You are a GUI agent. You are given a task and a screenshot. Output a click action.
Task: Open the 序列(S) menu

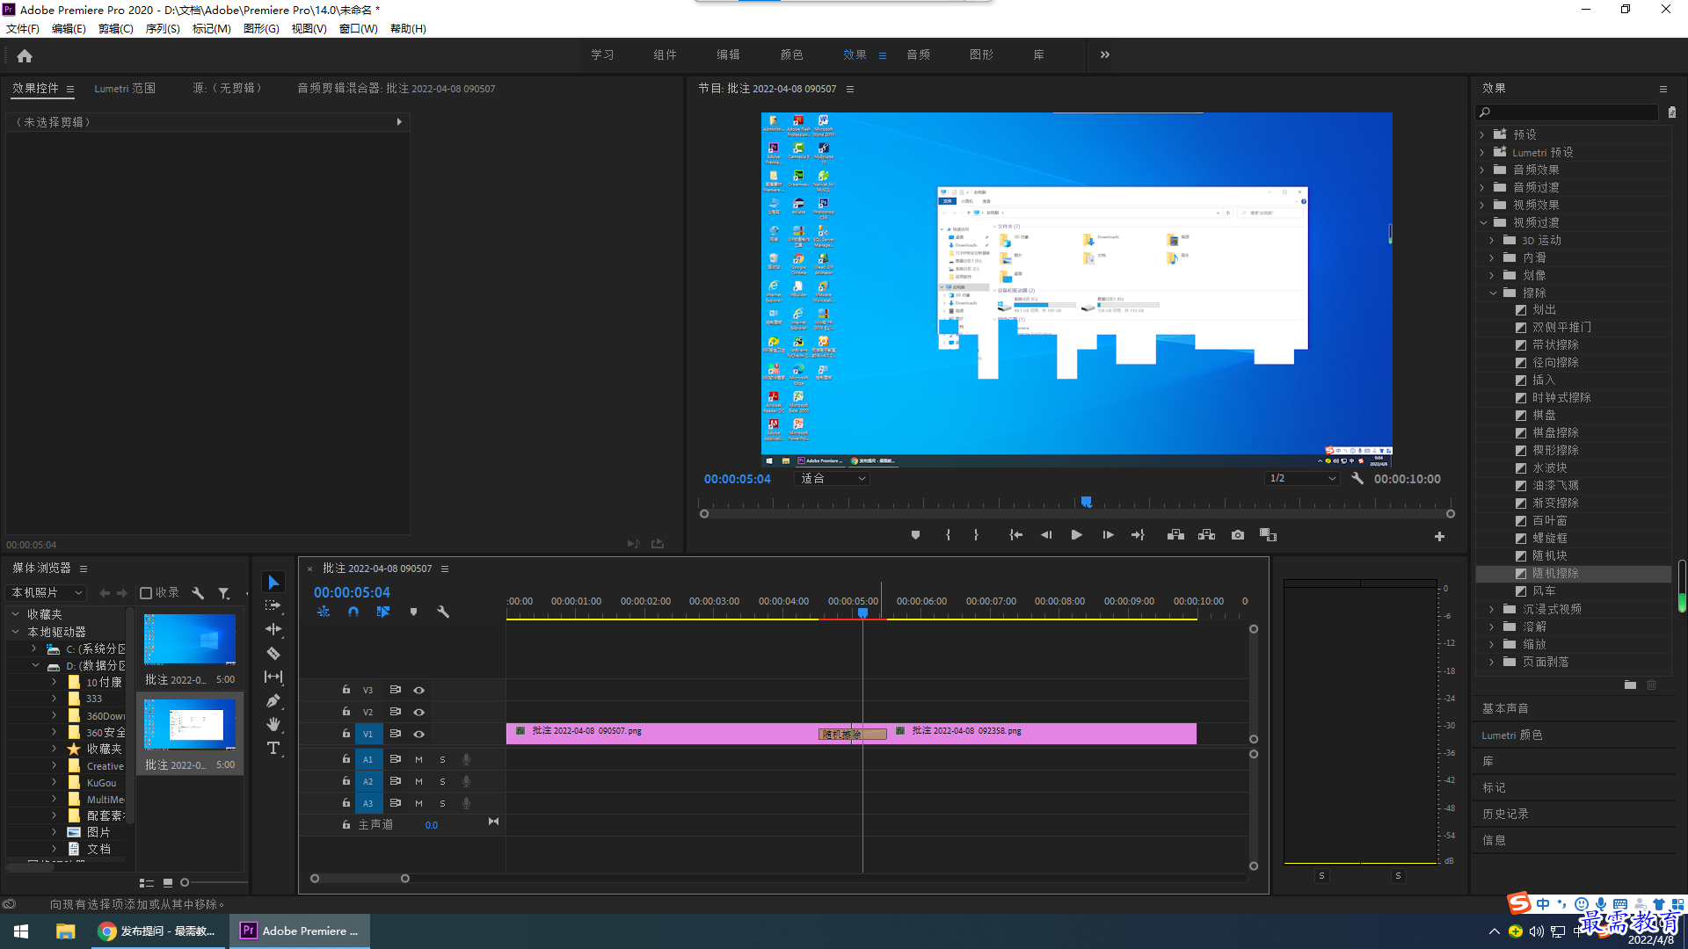click(163, 29)
